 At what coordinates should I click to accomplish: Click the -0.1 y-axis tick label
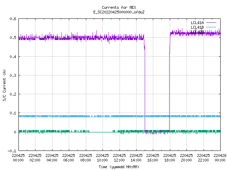tap(12, 151)
